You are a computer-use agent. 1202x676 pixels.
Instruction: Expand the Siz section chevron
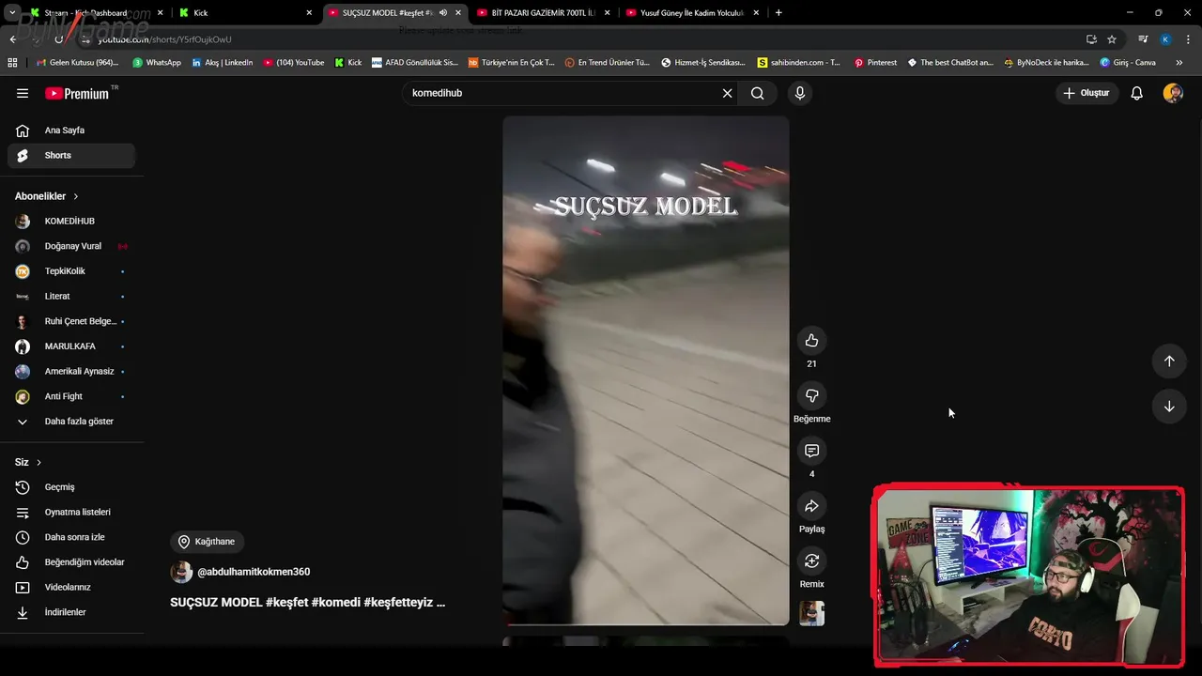pos(39,462)
